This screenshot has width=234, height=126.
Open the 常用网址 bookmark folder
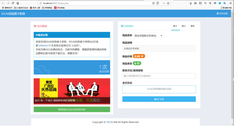coord(47,8)
